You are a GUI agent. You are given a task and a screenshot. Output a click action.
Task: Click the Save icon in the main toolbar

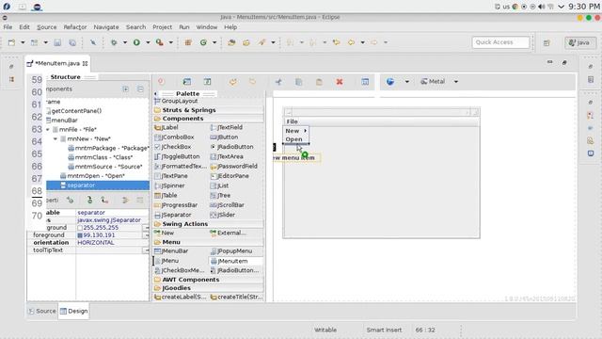point(57,42)
